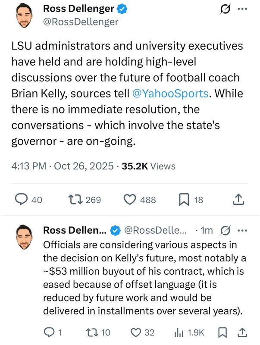Screen dimensions: 260x345
Task: Tap the Grok icon on the reply tweet
Action: 224,231
